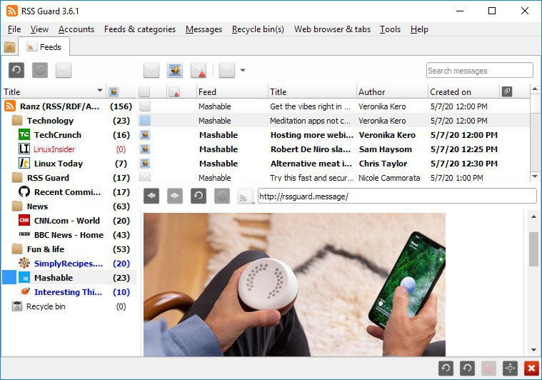The width and height of the screenshot is (542, 380).
Task: Click the browser back arrow button
Action: click(x=151, y=196)
